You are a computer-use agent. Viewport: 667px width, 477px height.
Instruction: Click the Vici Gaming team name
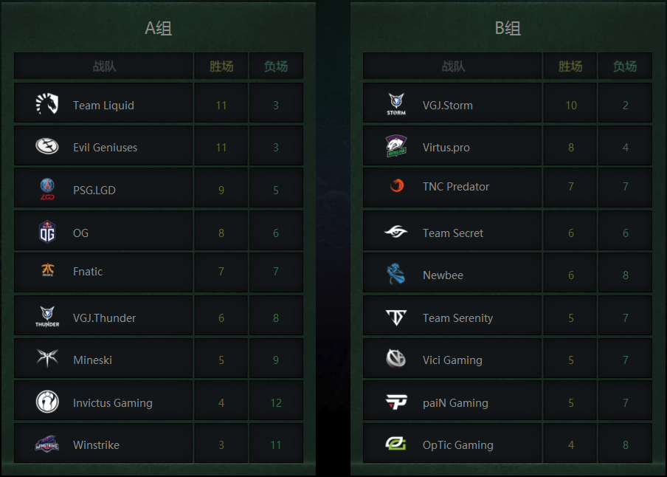(452, 360)
